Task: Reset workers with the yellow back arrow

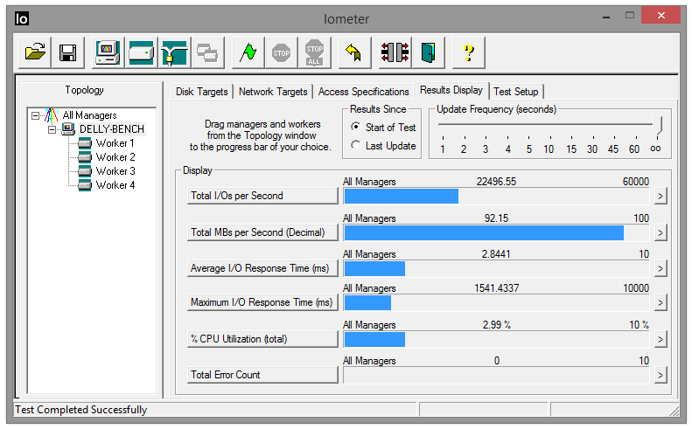Action: coord(354,52)
